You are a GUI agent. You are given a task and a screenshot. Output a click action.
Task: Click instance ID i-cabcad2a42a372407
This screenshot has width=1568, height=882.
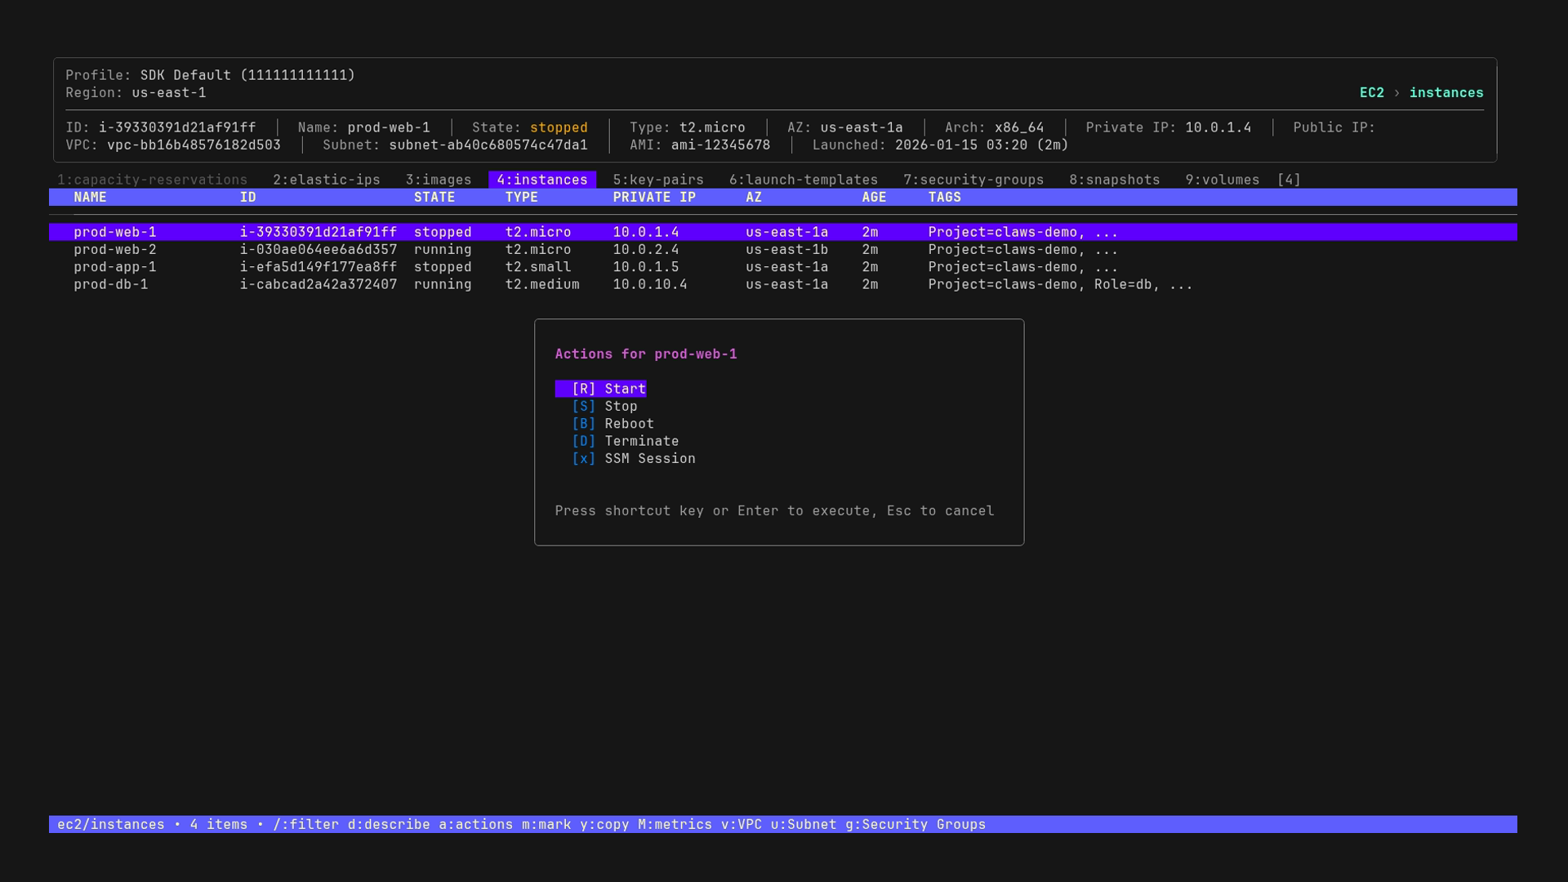pos(318,284)
